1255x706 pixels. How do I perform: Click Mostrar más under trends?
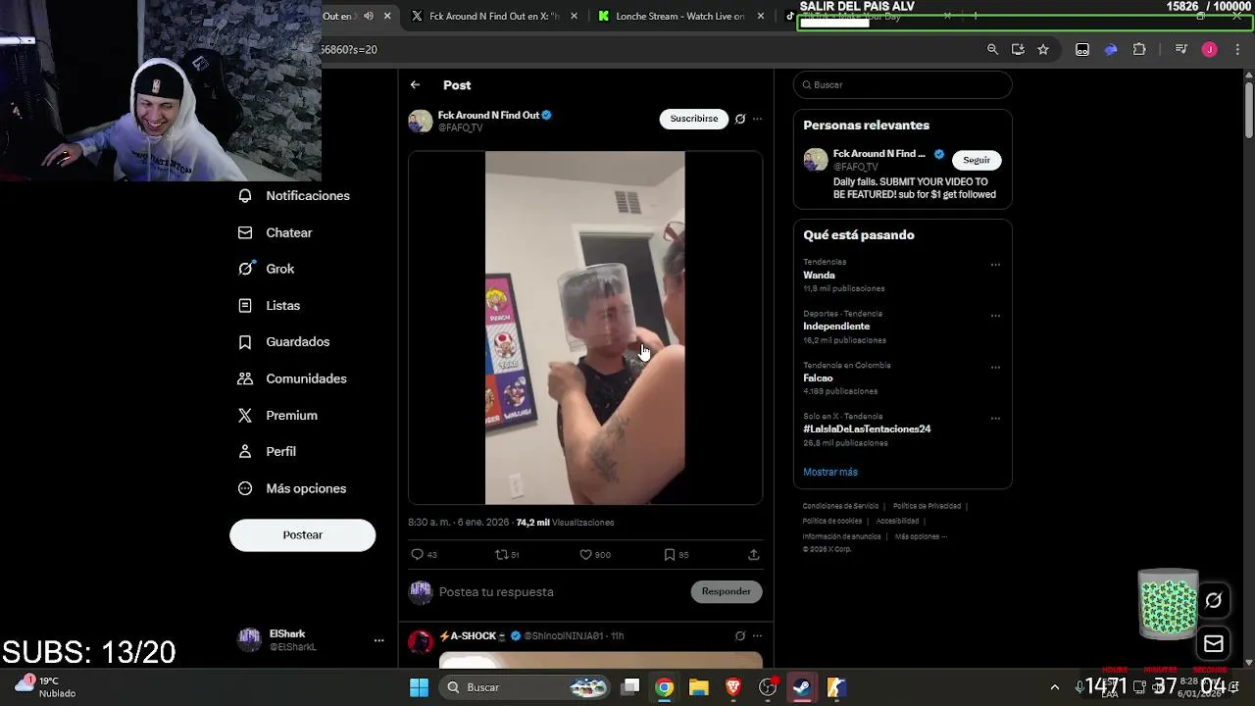(830, 473)
